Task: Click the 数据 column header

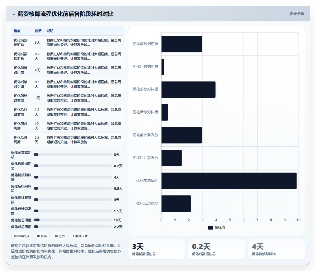Action: [x=38, y=31]
